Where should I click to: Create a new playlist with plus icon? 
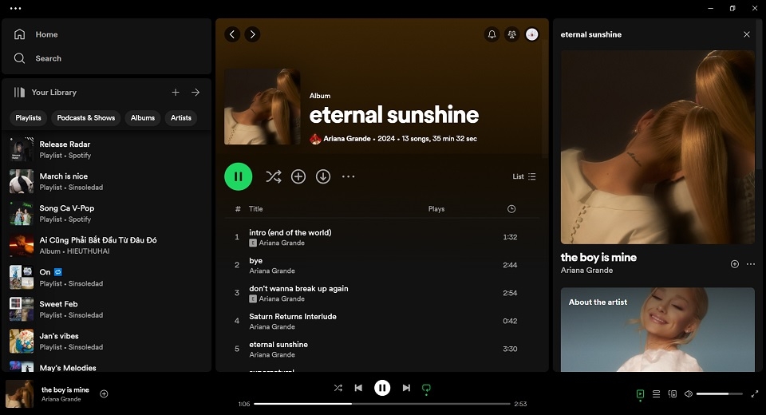(176, 92)
